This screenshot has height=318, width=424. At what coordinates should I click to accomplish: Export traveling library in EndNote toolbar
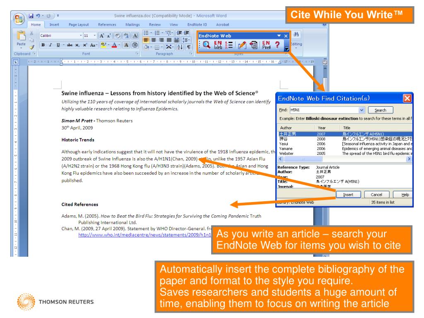pos(253,45)
